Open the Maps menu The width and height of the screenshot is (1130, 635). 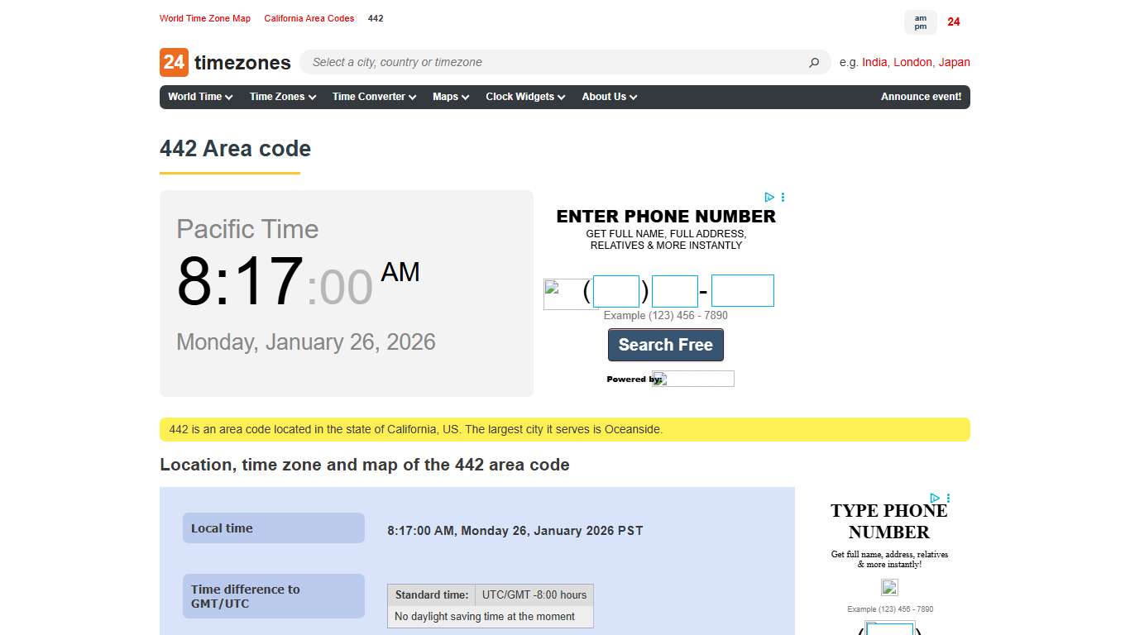click(x=449, y=97)
